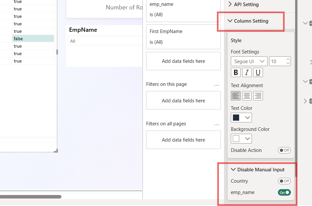Align text to the right
Image resolution: width=312 pixels, height=206 pixels.
[x=258, y=96]
